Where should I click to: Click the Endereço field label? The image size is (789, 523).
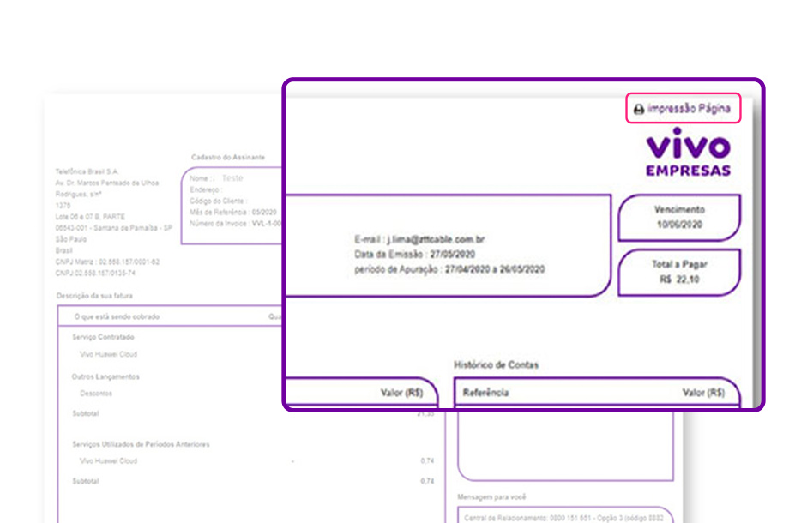click(206, 190)
